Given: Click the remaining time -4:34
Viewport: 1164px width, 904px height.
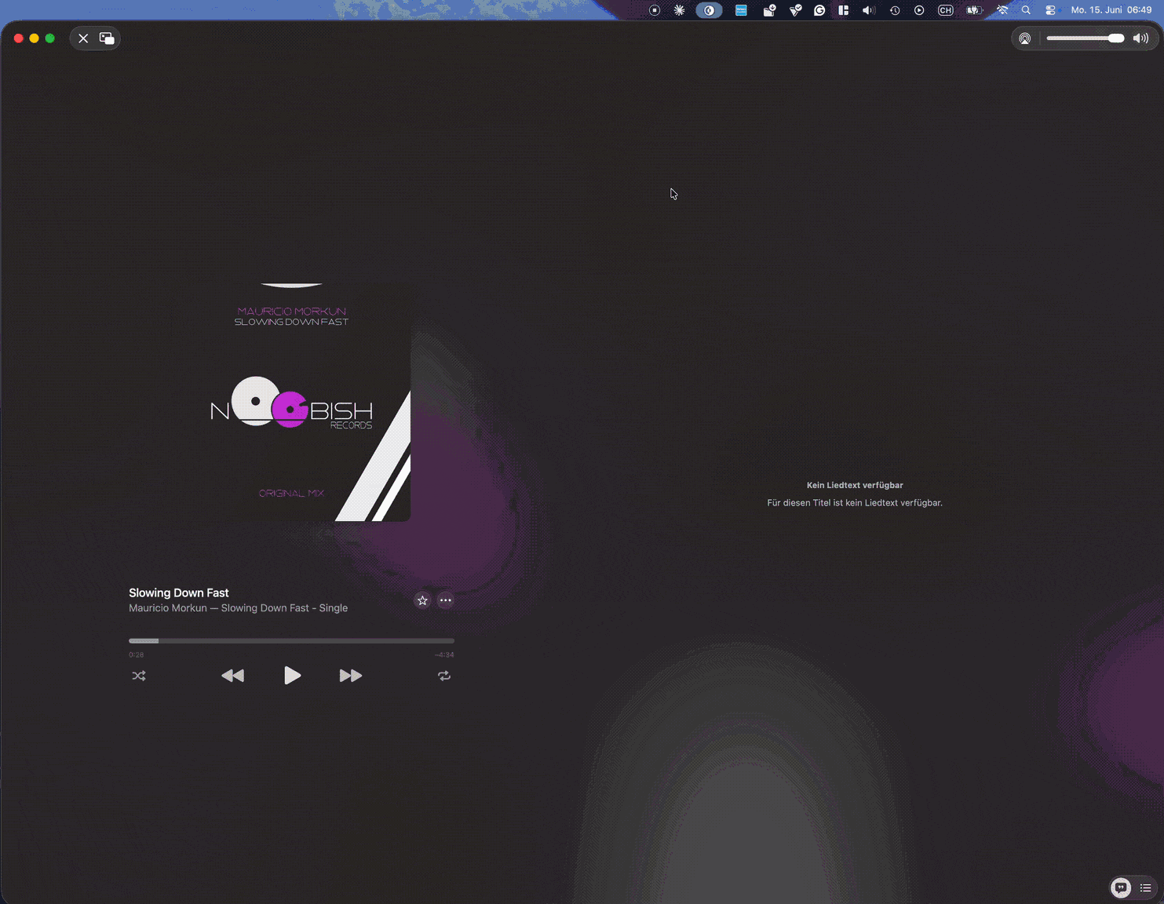Looking at the screenshot, I should coord(444,654).
